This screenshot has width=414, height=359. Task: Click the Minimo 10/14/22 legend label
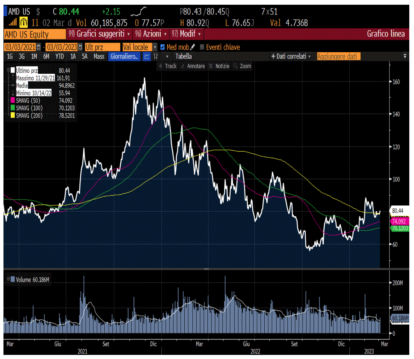coord(34,93)
